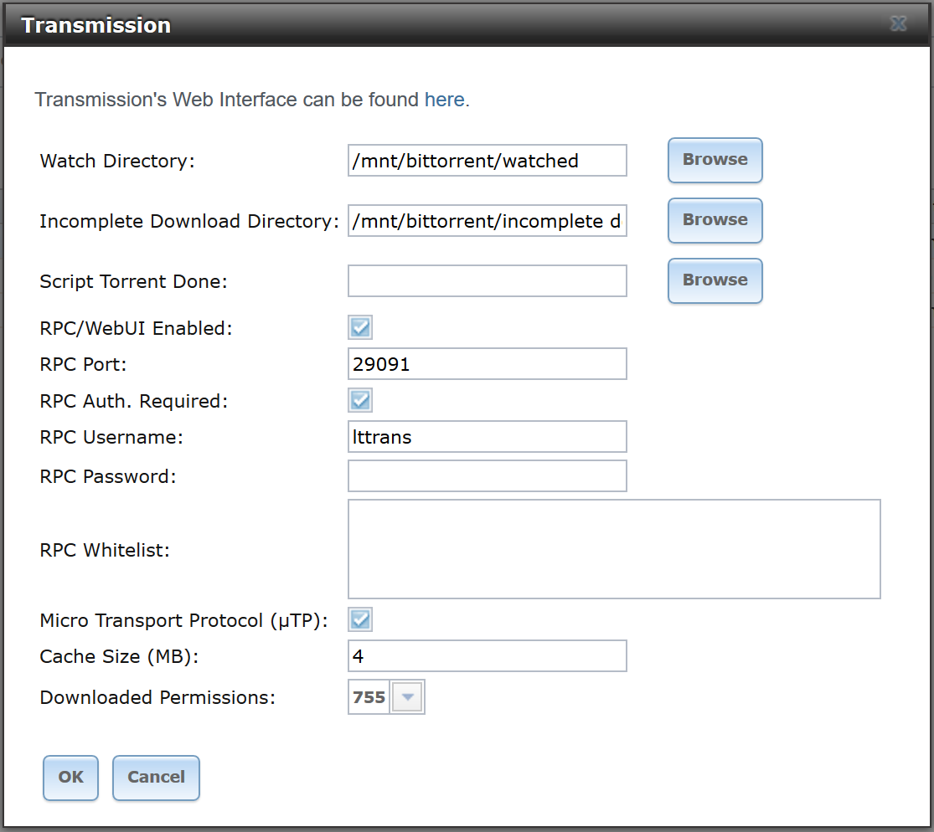Viewport: 934px width, 832px height.
Task: Edit the RPC Port field showing 29091
Action: tap(488, 363)
